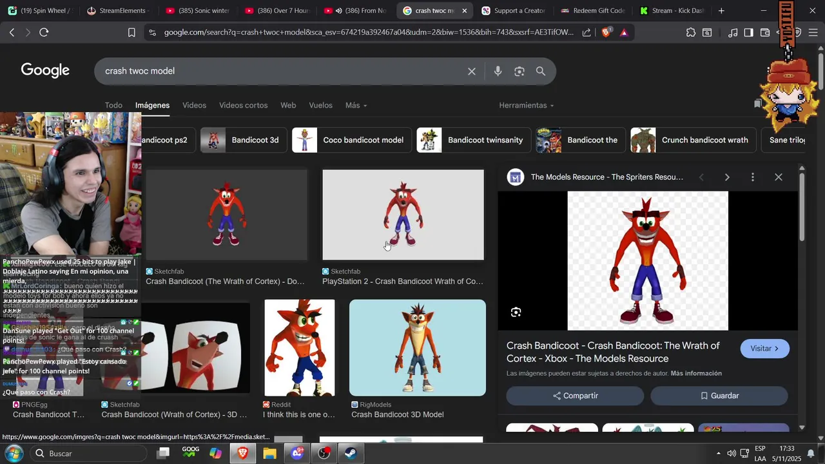Screen dimensions: 825x464
Task: Open the site settings icon in address bar
Action: [x=151, y=32]
